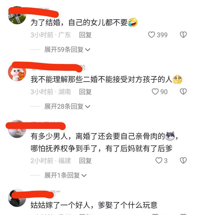Reply to the Fujian comment
The height and width of the screenshot is (215, 197).
(85, 161)
